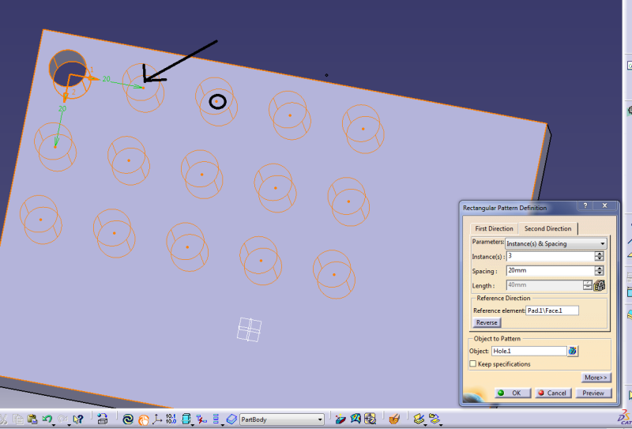Screen dimensions: 632x429
Task: Click the dialog help question mark button
Action: tap(585, 205)
